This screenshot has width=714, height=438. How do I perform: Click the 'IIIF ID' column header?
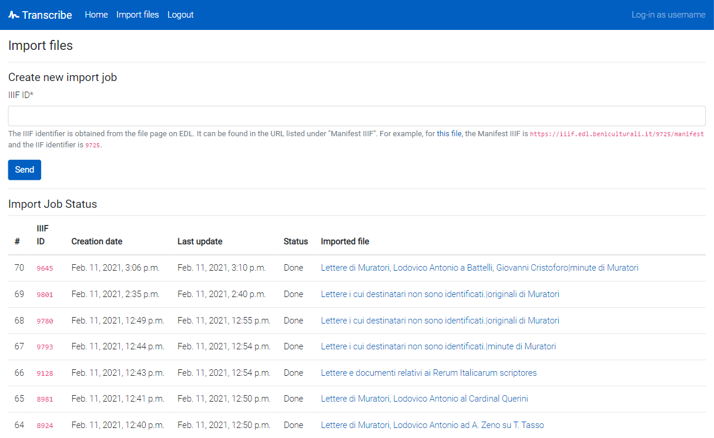42,235
